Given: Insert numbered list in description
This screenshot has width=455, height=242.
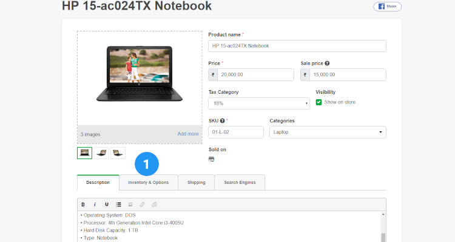Looking at the screenshot, I should (x=130, y=204).
